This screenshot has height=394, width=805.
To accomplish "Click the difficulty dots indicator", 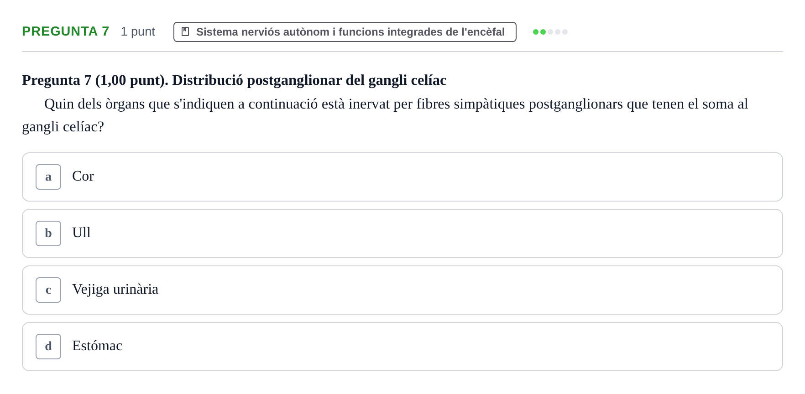I will pos(550,32).
